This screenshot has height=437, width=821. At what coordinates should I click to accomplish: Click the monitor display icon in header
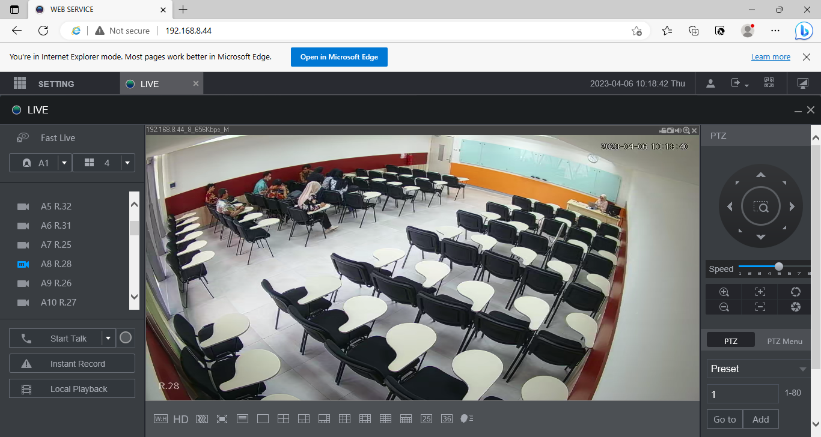pos(802,83)
